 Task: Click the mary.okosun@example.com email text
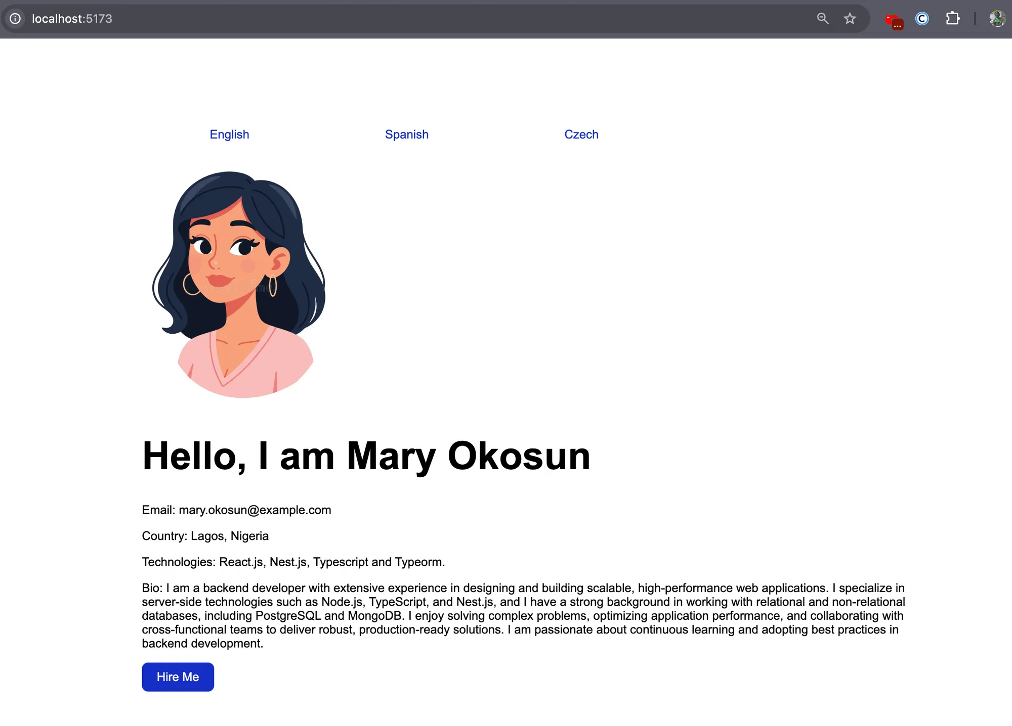[x=255, y=510]
